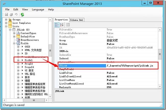The height and width of the screenshot is (110, 166).
Task: Click the Lists folder icon
Action: (x=10, y=26)
